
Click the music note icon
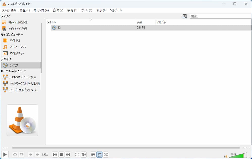coord(5,47)
